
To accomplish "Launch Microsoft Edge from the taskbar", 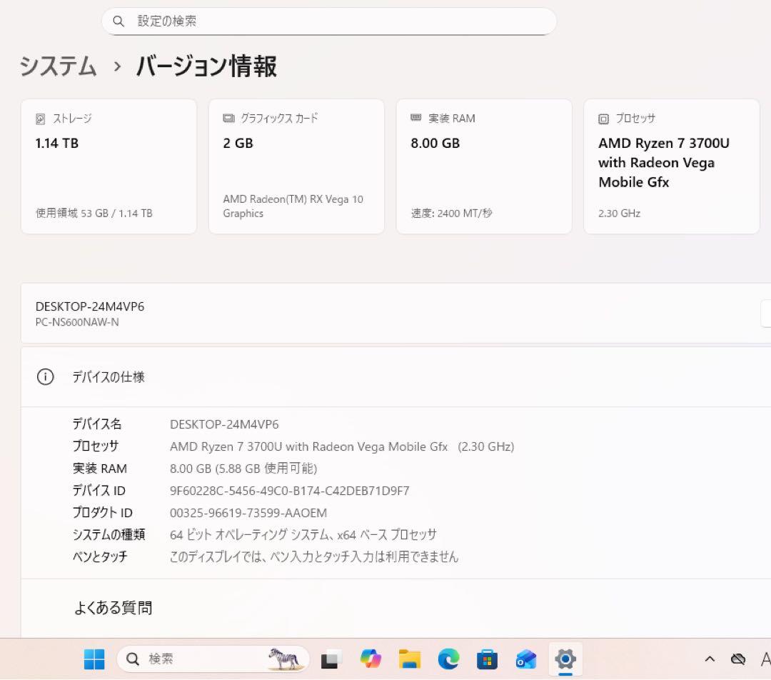I will pos(448,659).
